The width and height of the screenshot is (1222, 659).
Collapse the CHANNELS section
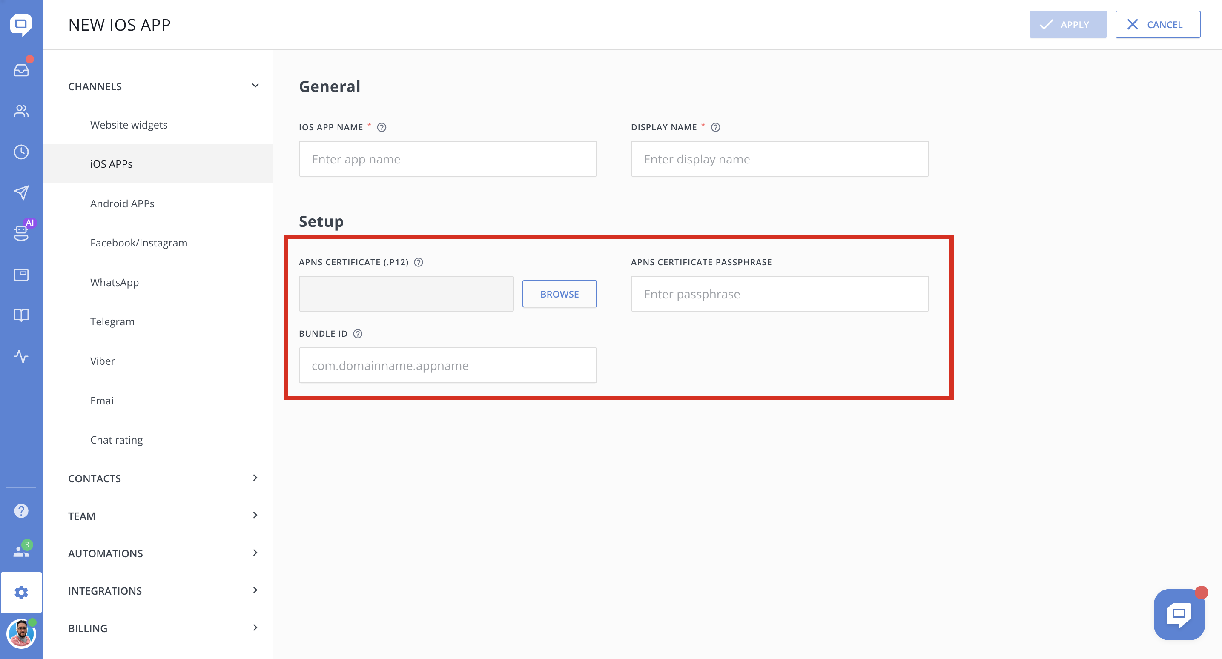click(255, 86)
